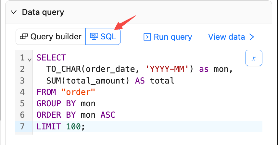The height and width of the screenshot is (145, 278).
Task: Click line number 4 in the gutter
Action: pos(22,92)
